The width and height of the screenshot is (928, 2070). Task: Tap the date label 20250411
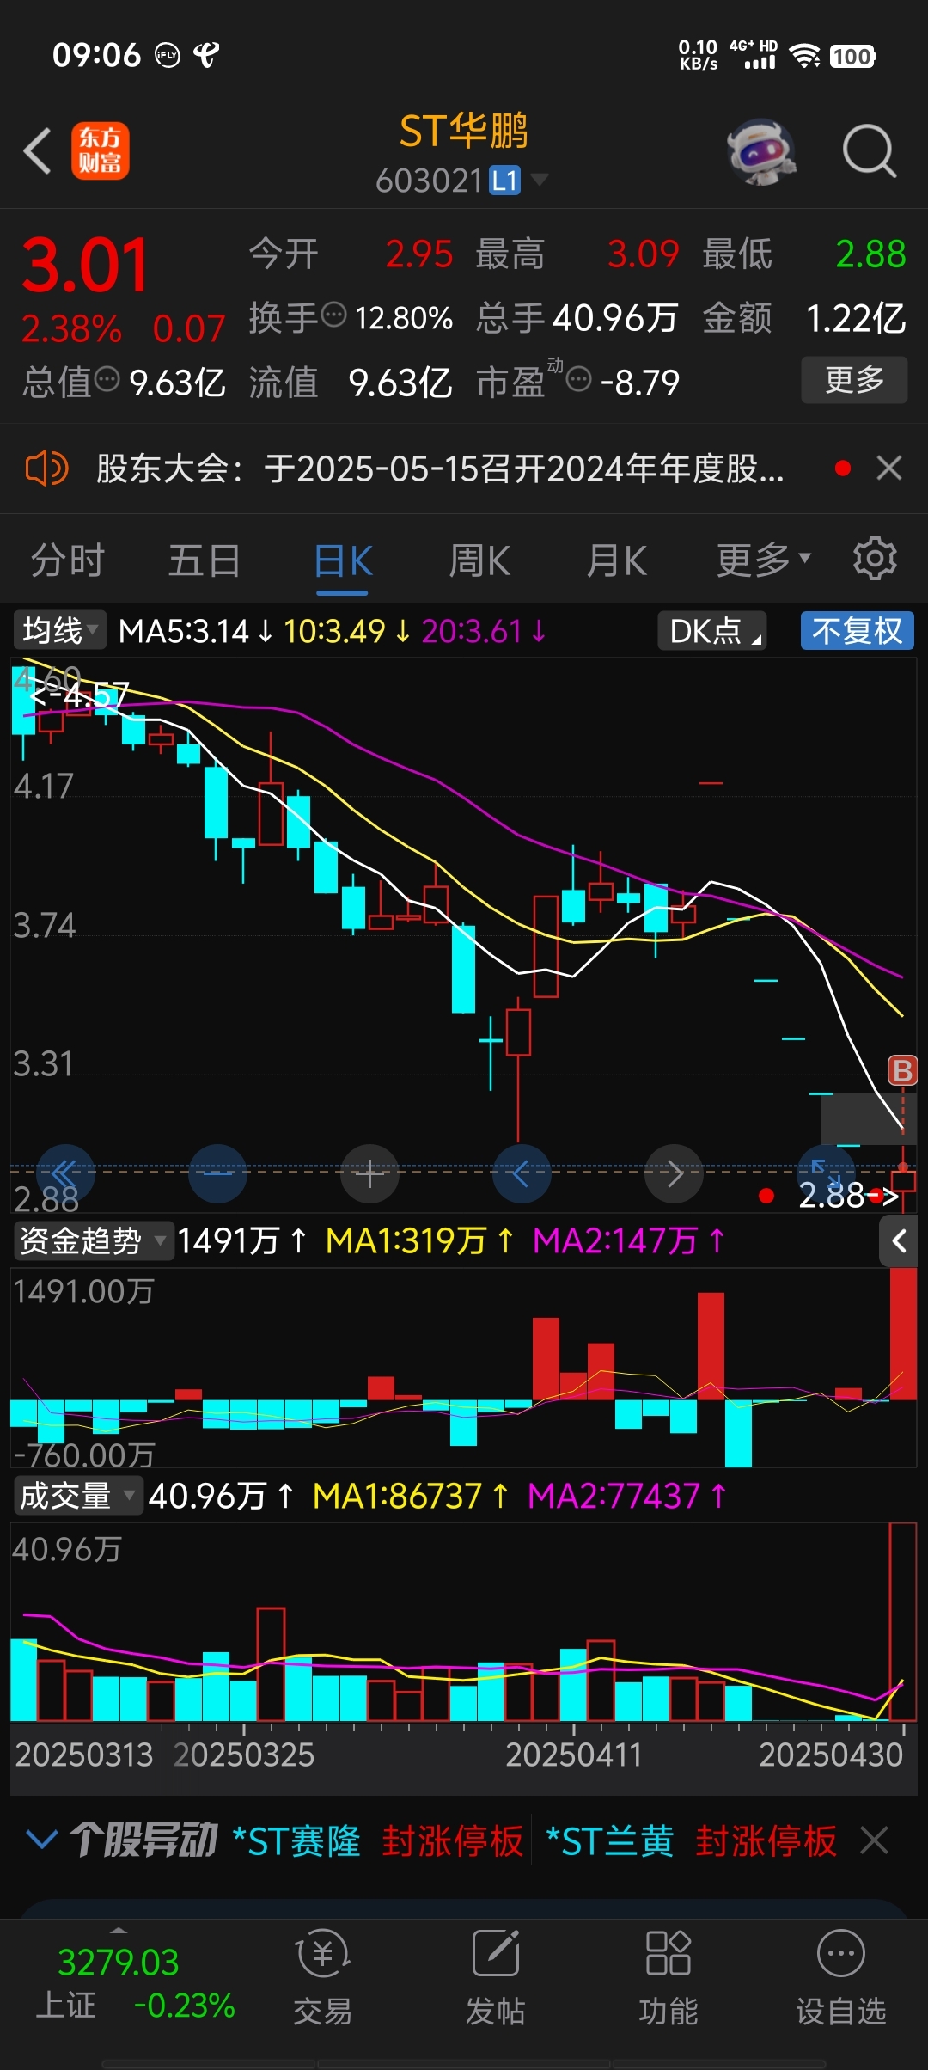[x=573, y=1755]
